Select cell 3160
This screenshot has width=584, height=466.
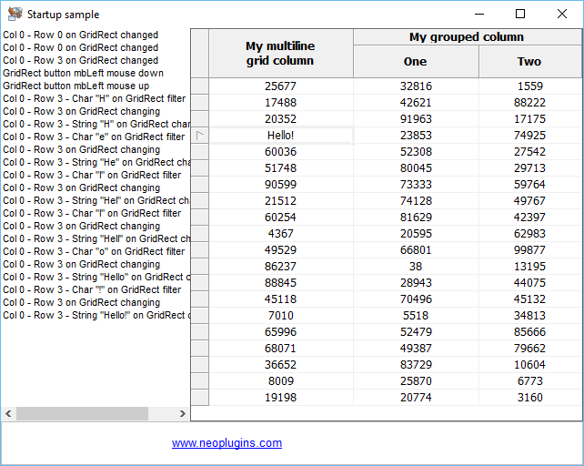530,398
